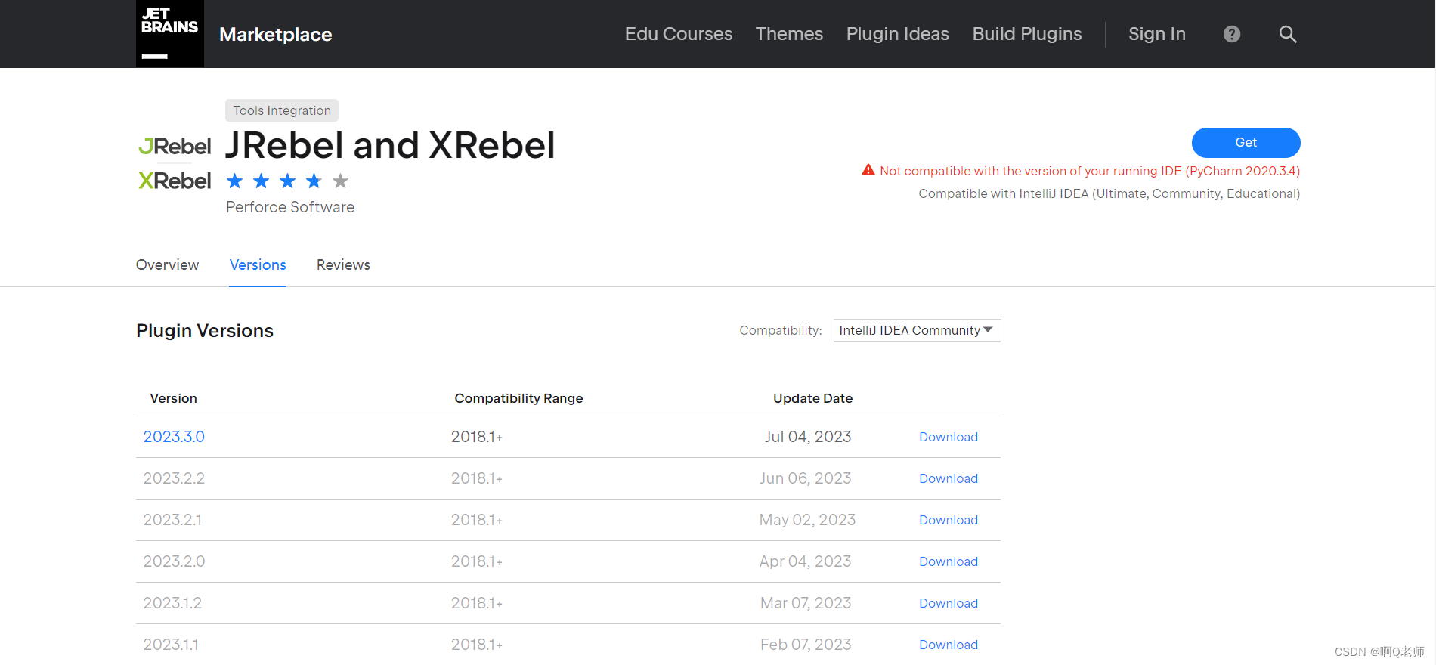
Task: Click the Not compatible warning message
Action: pyautogui.click(x=1090, y=171)
